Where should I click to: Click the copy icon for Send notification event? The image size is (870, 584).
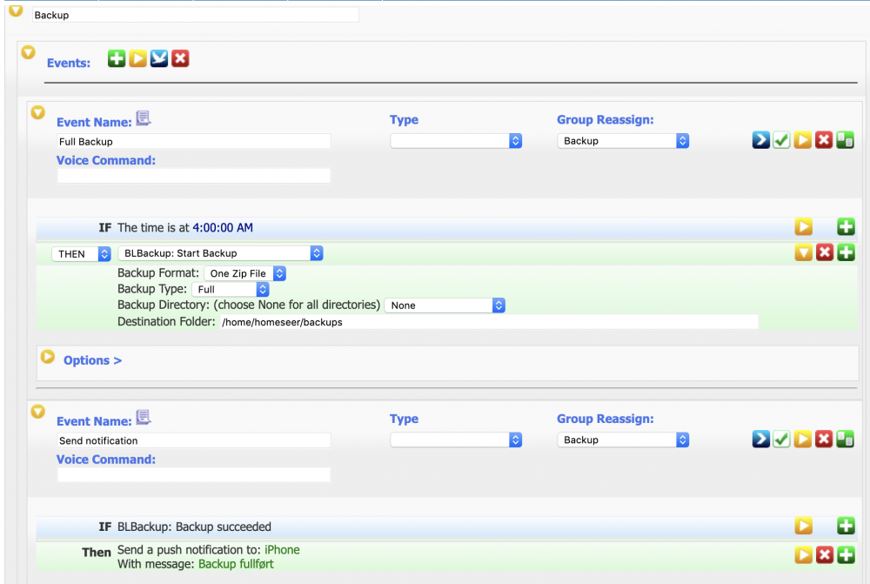(x=845, y=440)
